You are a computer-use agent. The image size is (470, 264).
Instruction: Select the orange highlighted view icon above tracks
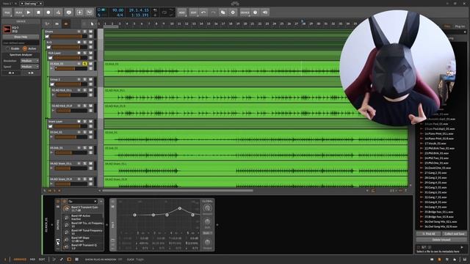[66, 23]
